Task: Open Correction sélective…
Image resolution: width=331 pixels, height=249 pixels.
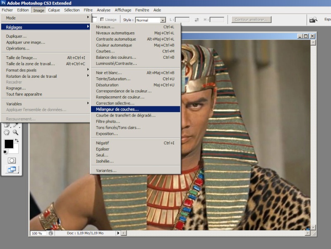Action: (x=135, y=103)
